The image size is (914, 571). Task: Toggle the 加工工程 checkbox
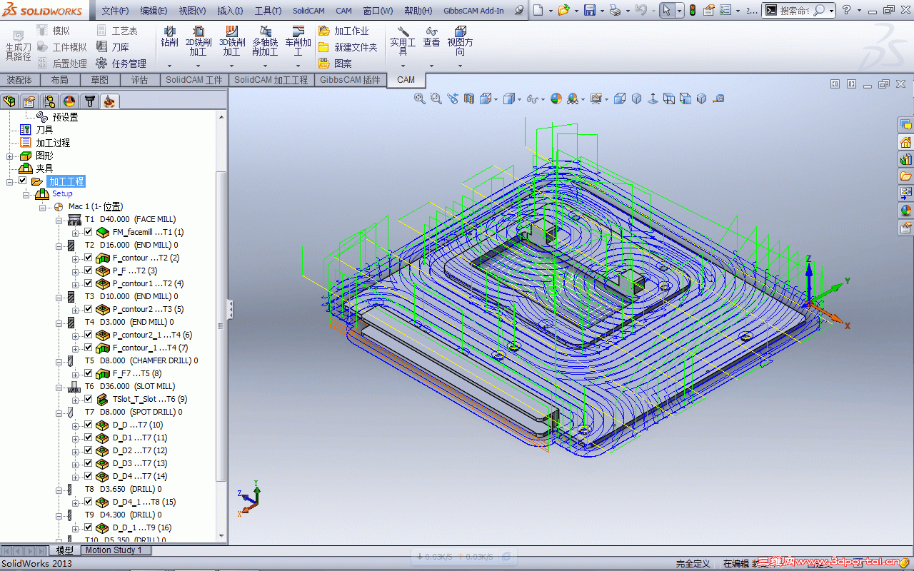click(23, 181)
